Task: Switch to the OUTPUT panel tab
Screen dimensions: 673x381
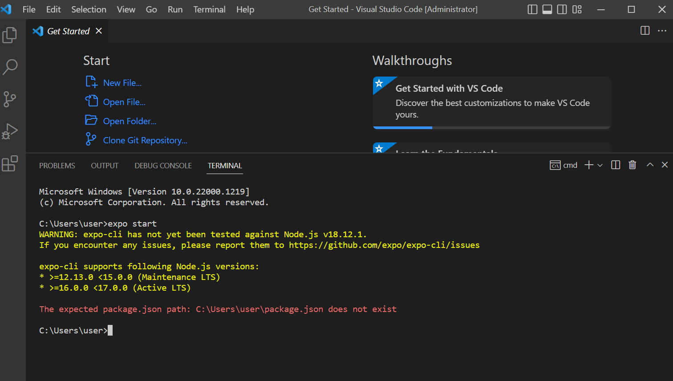Action: tap(105, 166)
